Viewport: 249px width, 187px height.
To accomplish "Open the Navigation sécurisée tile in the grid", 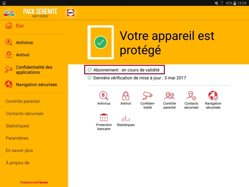I will [x=213, y=100].
